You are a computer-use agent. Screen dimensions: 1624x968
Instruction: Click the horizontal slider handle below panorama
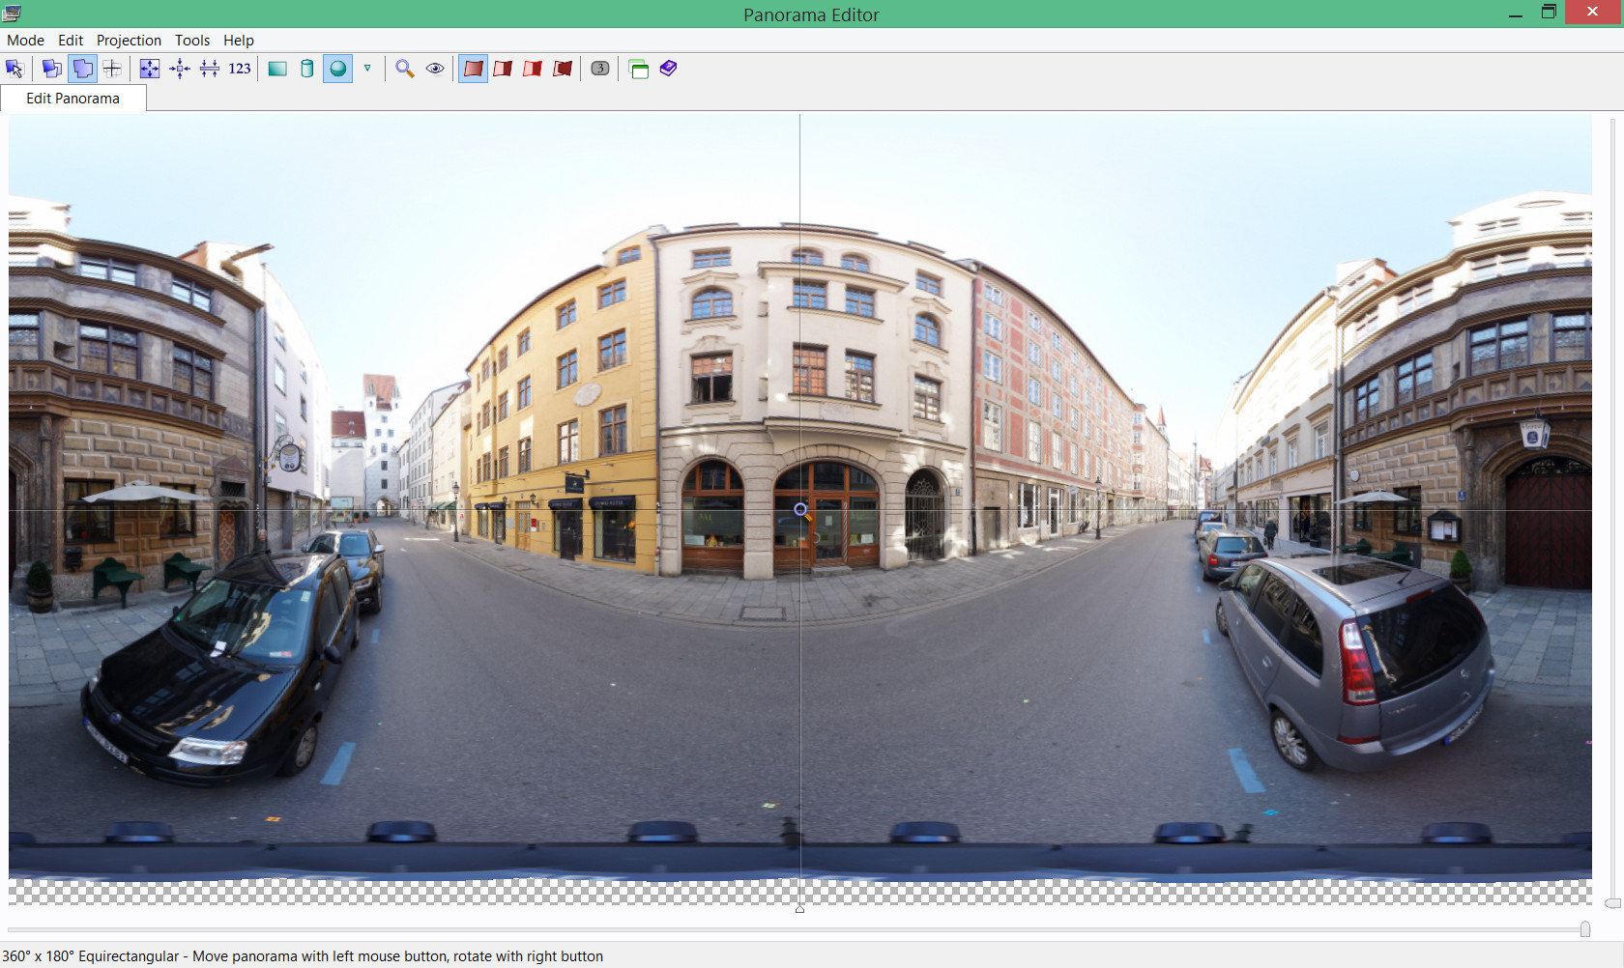click(x=1584, y=929)
